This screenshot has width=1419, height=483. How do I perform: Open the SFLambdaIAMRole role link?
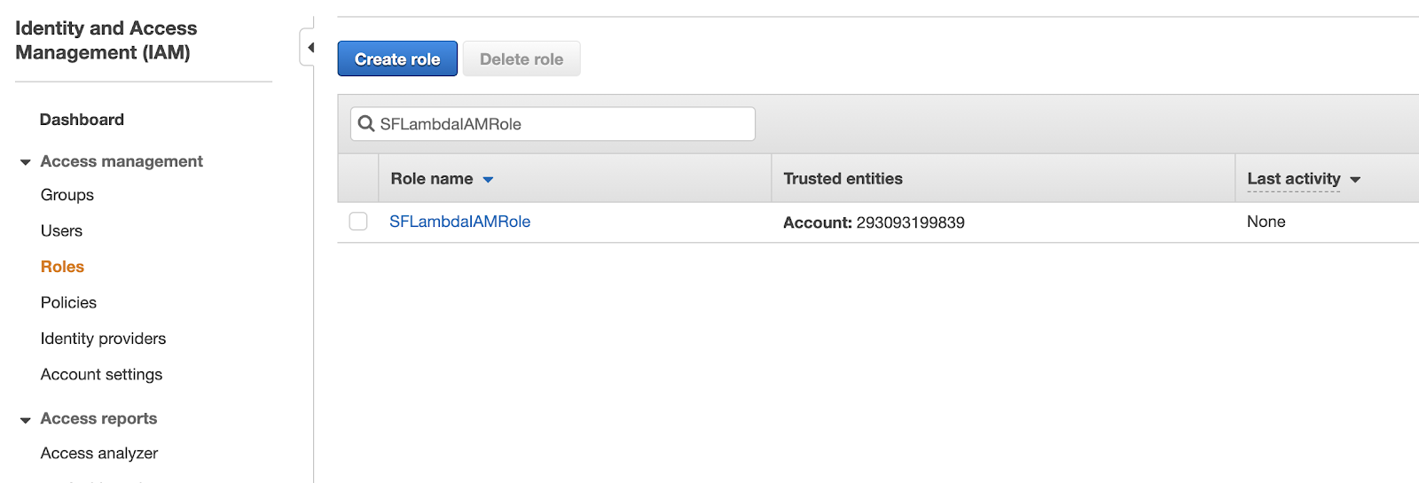point(459,222)
